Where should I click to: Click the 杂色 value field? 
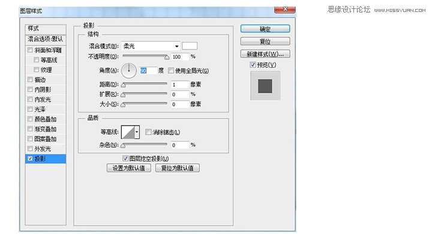click(180, 145)
